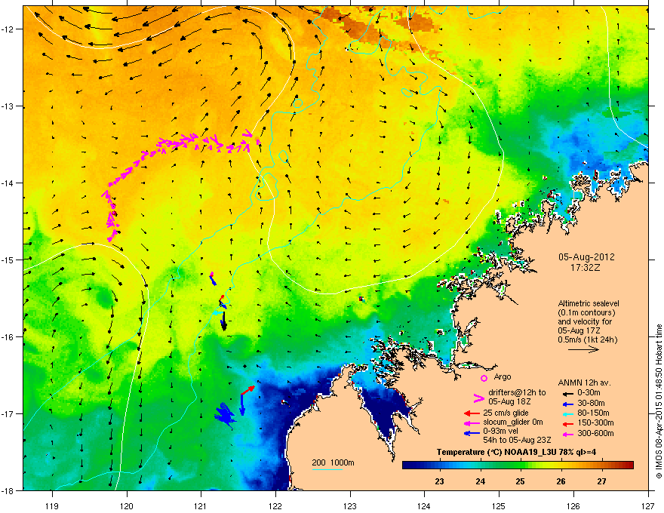Click latitude axis label -12
Image resolution: width=664 pixels, height=513 pixels.
9,29
